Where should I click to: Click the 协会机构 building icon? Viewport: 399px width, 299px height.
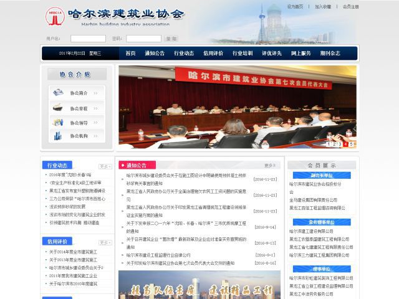[x=59, y=136]
